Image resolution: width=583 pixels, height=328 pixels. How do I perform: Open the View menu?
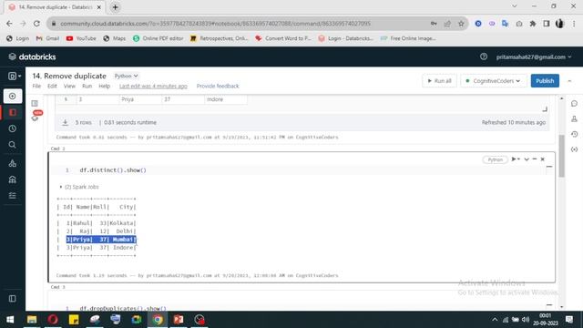pos(69,86)
